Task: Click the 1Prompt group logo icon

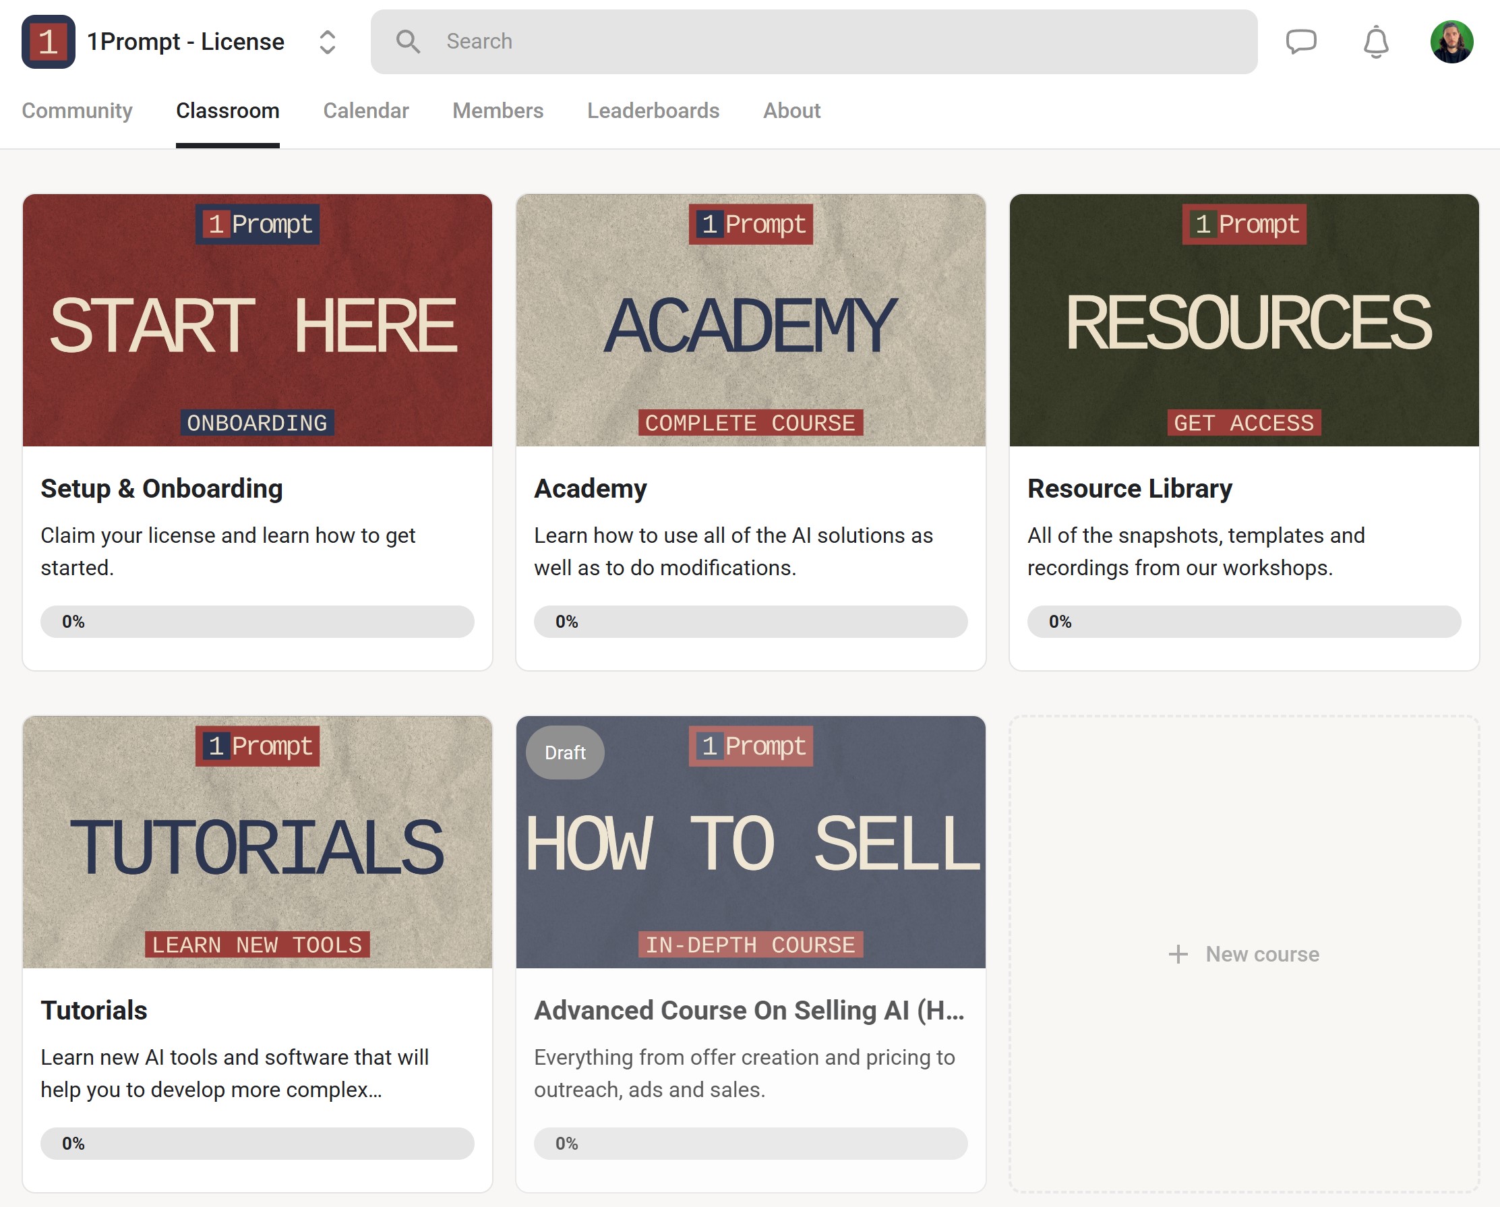Action: [48, 42]
